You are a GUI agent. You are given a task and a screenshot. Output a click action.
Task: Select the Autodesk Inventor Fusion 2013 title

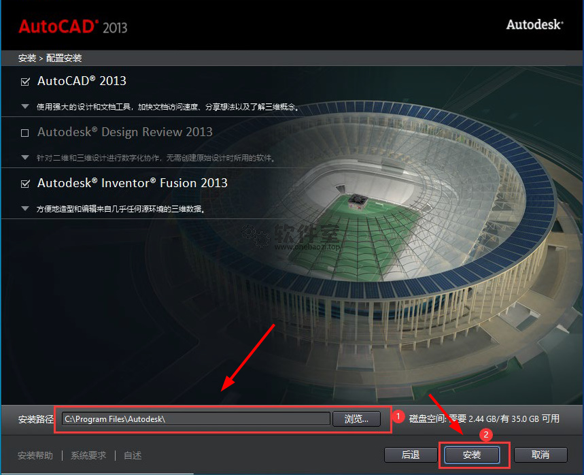click(133, 183)
